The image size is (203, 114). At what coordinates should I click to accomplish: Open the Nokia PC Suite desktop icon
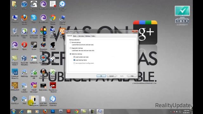pos(24,33)
